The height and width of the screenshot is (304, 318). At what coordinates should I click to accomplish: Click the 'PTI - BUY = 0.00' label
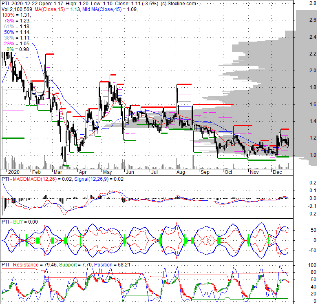tap(20, 222)
